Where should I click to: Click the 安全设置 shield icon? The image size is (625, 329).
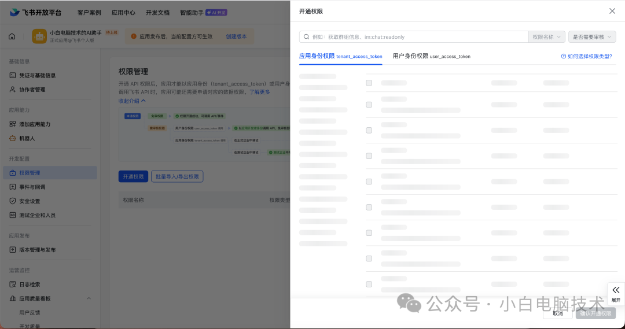point(12,201)
